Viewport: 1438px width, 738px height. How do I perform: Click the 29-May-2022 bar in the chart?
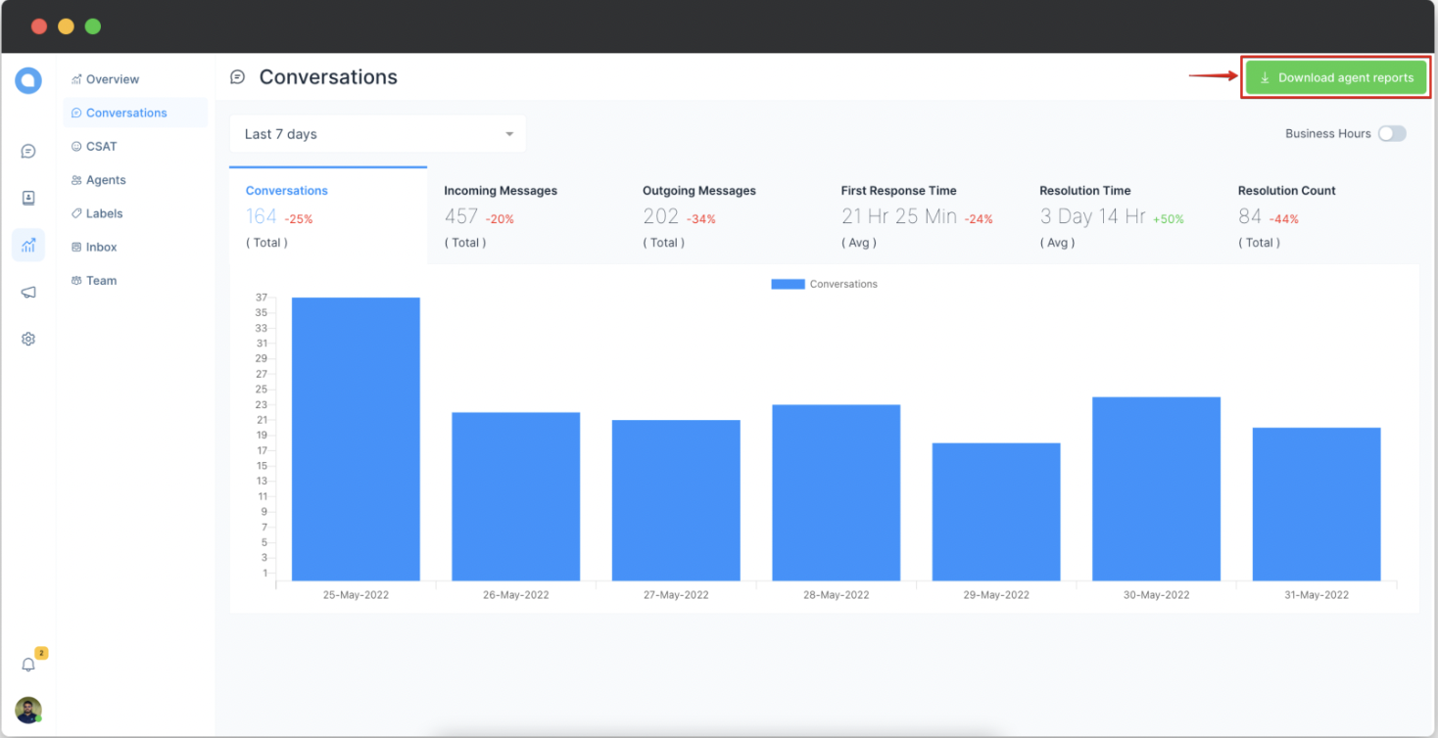coord(996,512)
